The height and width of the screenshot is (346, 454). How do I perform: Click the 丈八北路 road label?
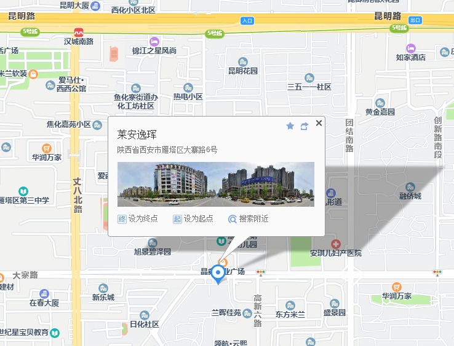(x=78, y=195)
